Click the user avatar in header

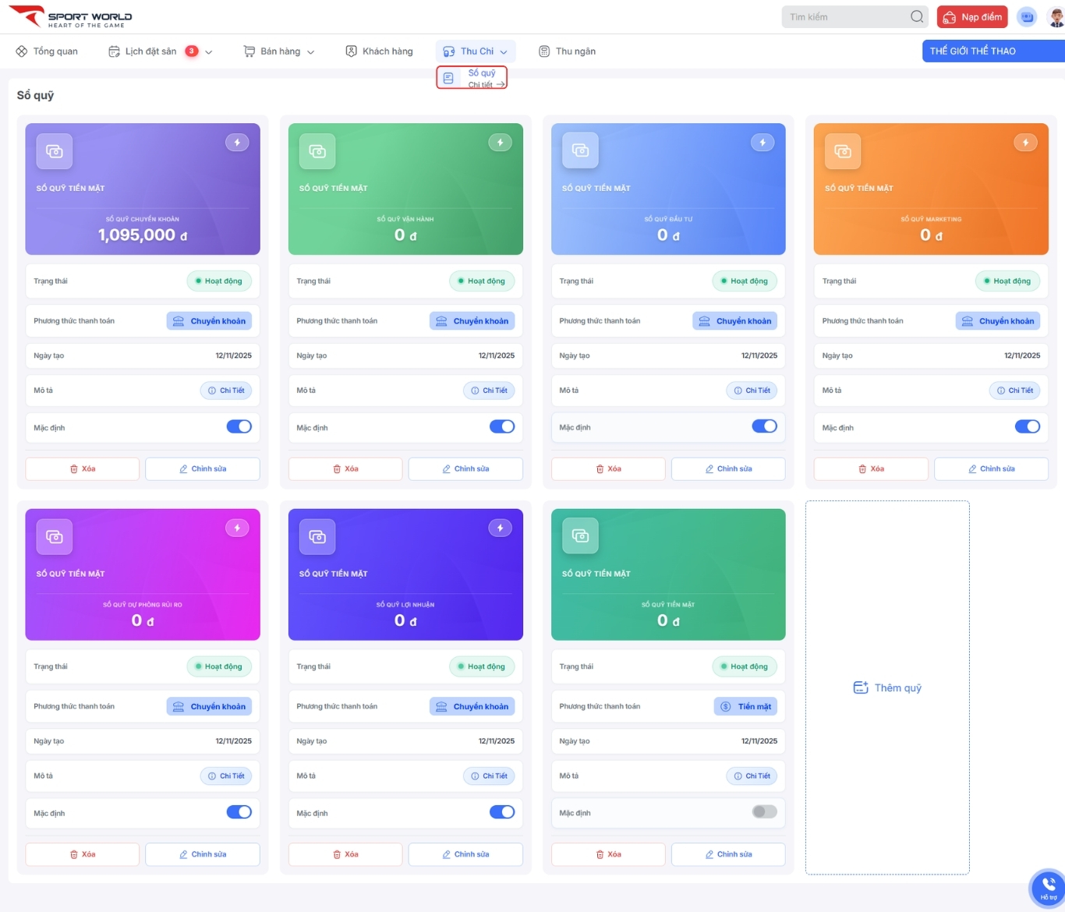pyautogui.click(x=1056, y=16)
